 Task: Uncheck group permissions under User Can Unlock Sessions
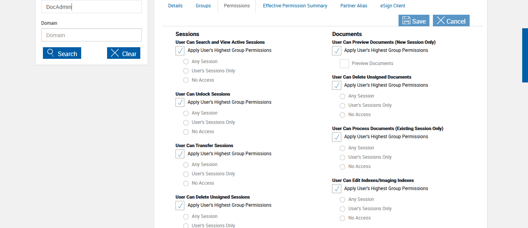(180, 102)
